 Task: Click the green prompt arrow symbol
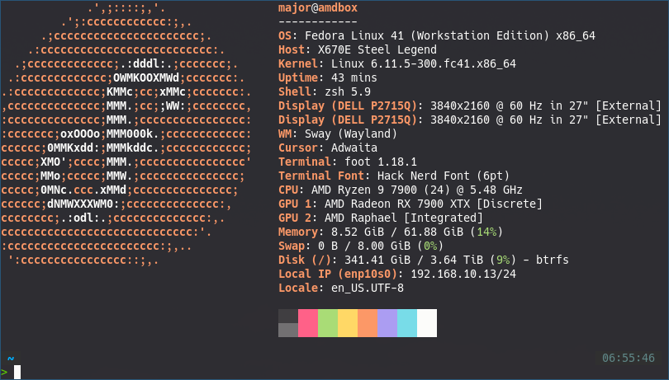(5, 372)
